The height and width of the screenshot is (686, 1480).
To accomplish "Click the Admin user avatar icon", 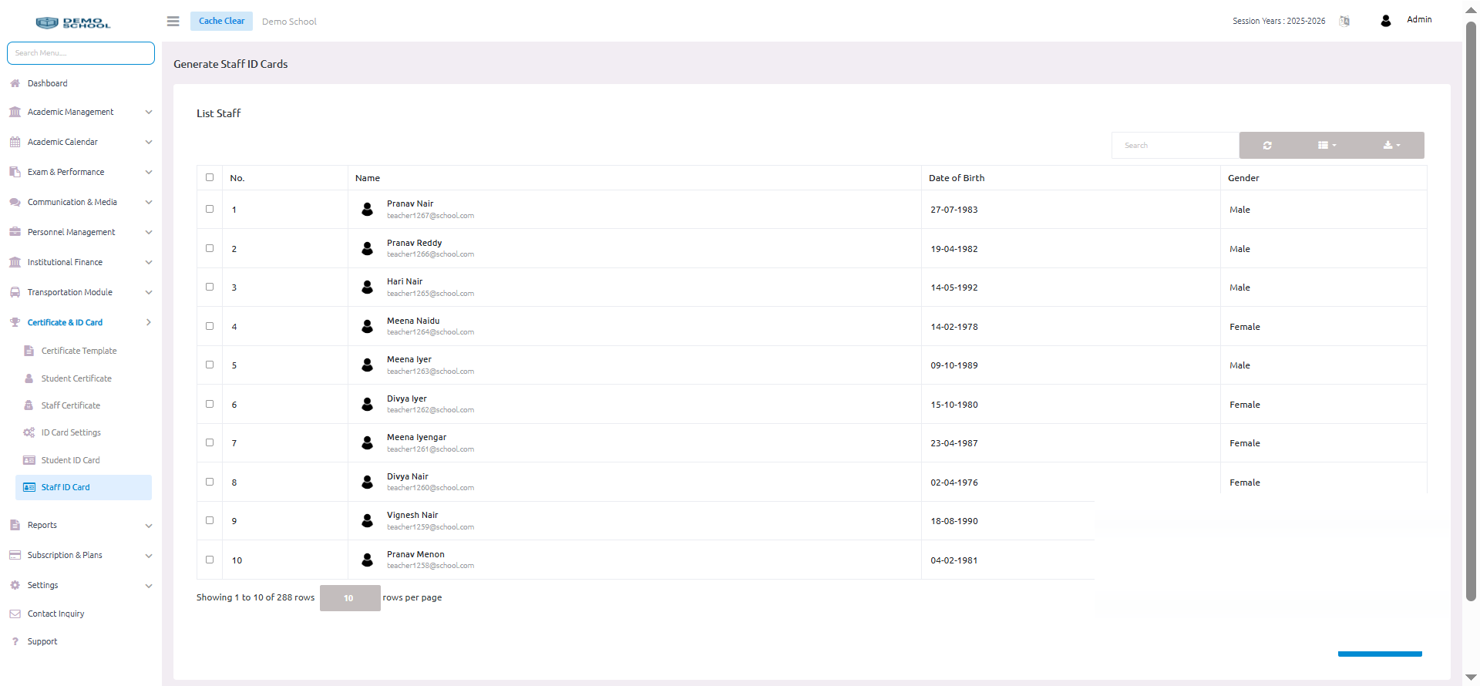I will (x=1385, y=21).
